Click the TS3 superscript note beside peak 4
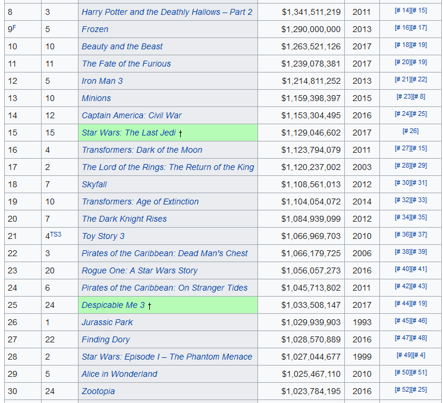Image resolution: width=443 pixels, height=403 pixels. point(55,234)
